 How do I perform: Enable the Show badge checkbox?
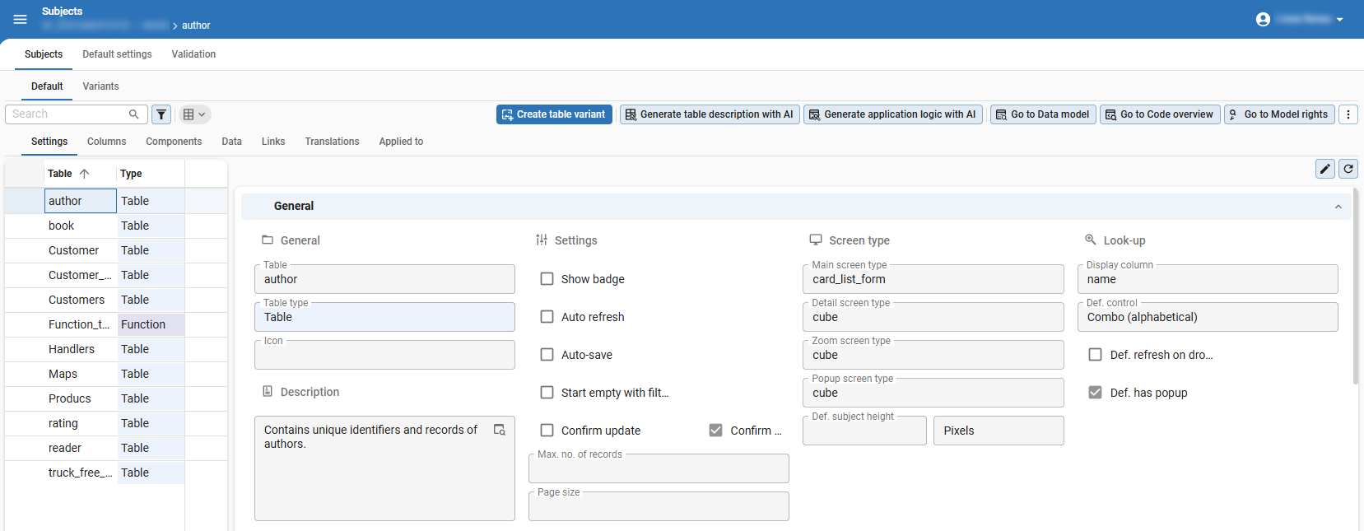[547, 279]
